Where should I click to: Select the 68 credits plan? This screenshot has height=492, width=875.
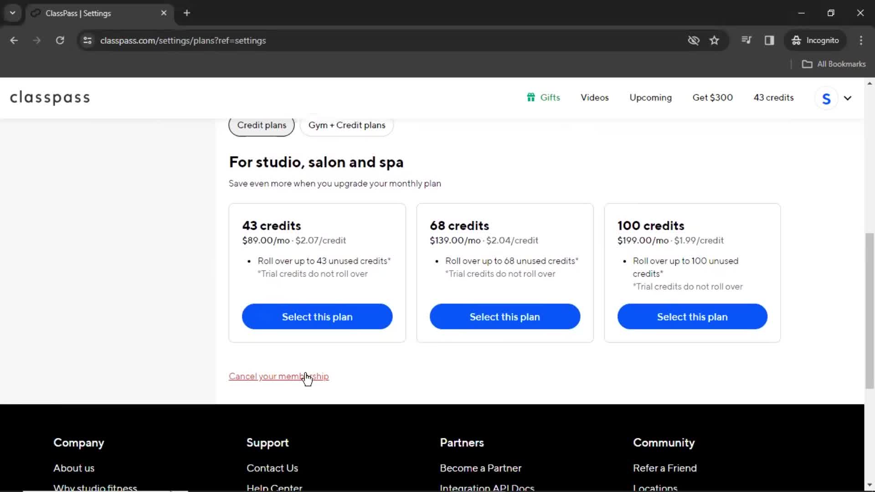point(504,317)
